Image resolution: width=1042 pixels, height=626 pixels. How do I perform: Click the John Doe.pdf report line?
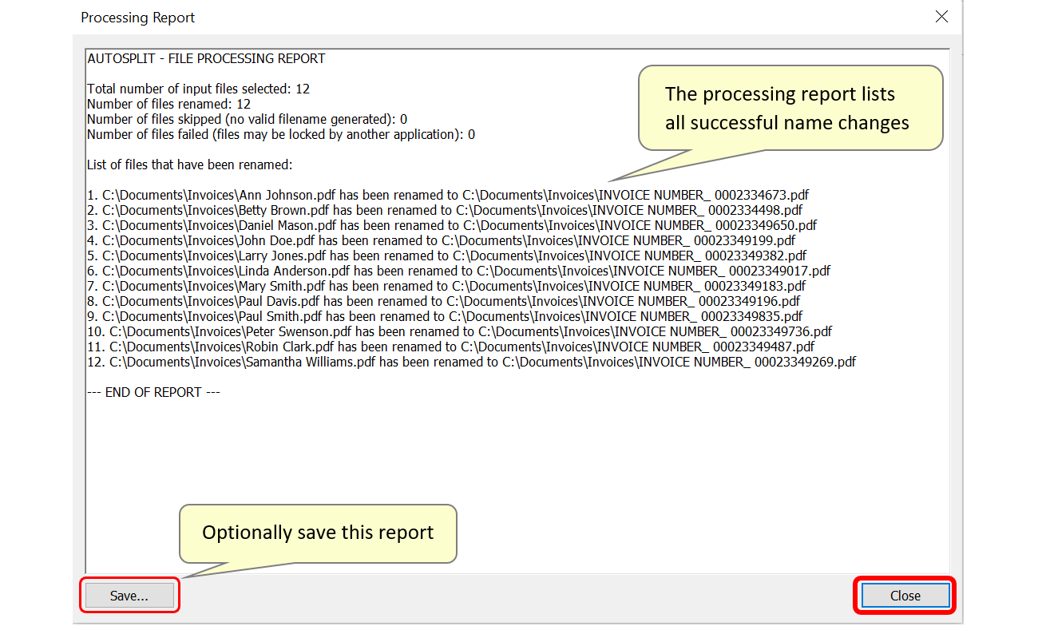click(442, 240)
